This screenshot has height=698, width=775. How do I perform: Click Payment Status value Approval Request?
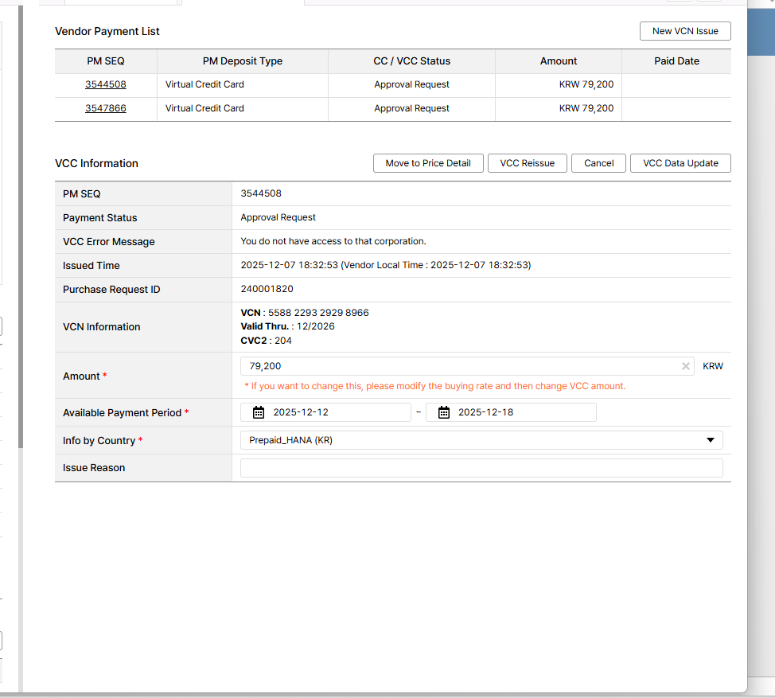278,217
